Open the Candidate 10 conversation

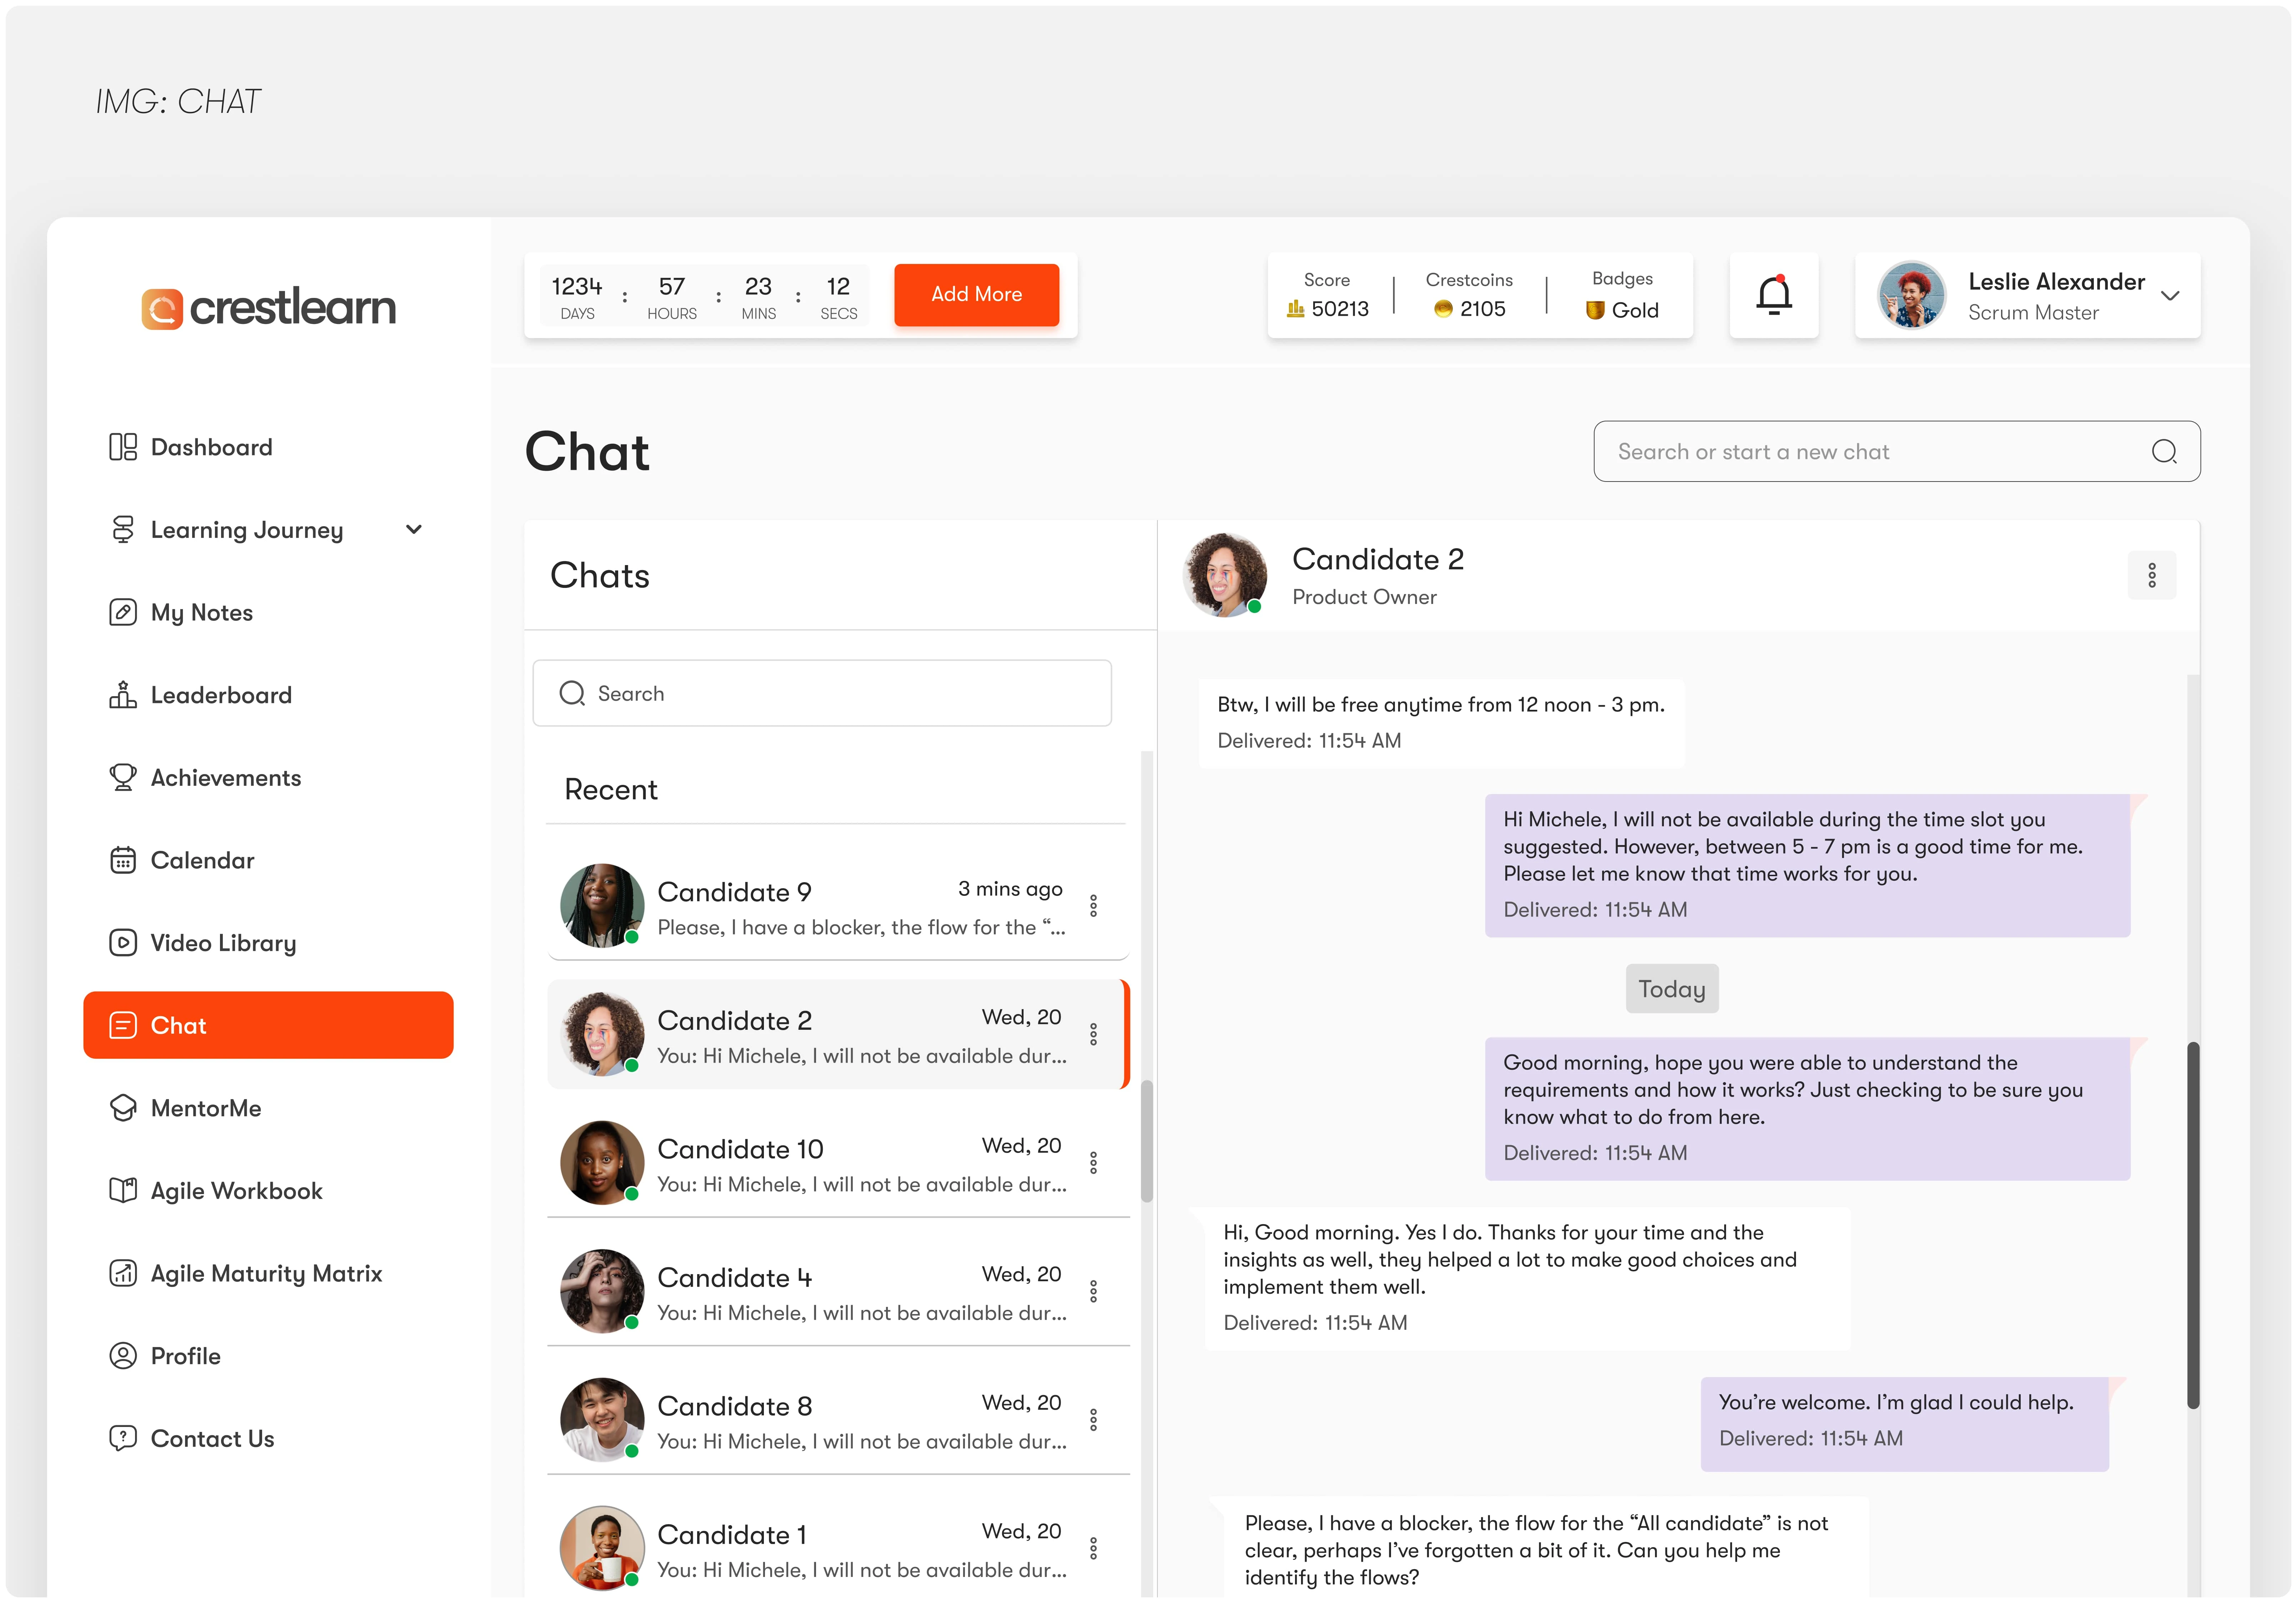click(838, 1163)
